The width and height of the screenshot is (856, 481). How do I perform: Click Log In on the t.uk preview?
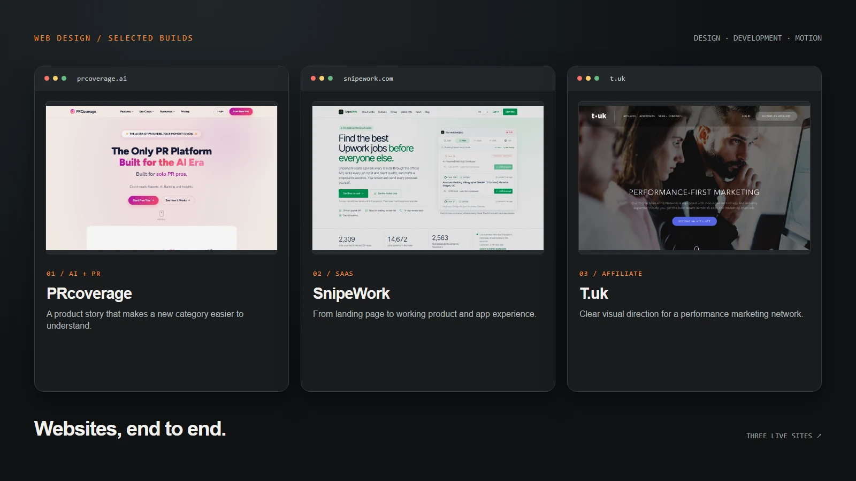pos(746,116)
